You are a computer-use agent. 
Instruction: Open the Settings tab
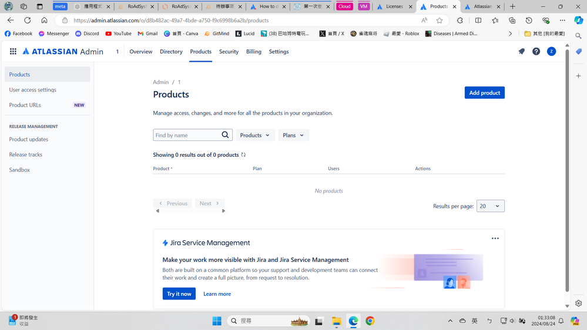coord(279,52)
